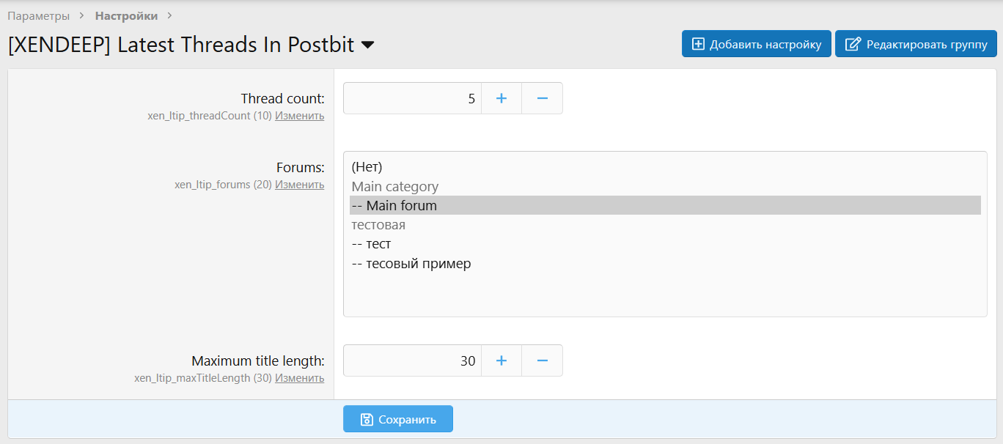This screenshot has height=444, width=1003.
Task: Decrease Thread count with minus button
Action: 543,98
